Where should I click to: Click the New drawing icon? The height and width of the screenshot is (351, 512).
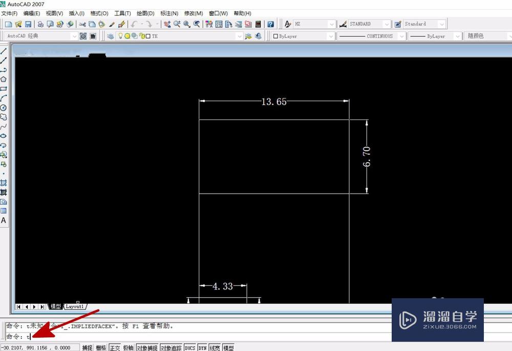pyautogui.click(x=9, y=24)
